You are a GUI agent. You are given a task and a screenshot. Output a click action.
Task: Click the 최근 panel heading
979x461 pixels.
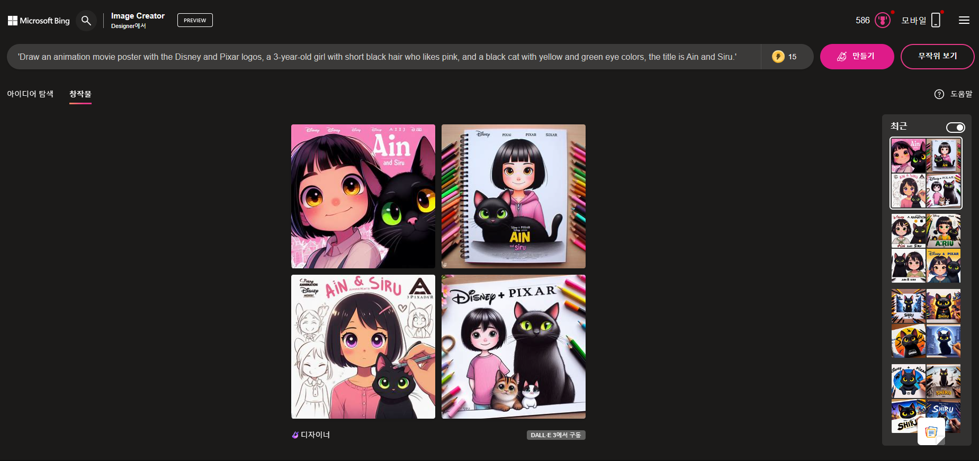[x=899, y=126]
